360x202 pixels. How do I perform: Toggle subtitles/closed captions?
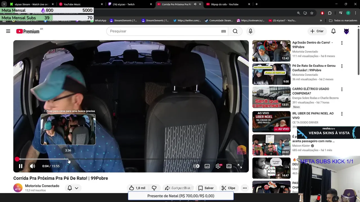[207, 166]
